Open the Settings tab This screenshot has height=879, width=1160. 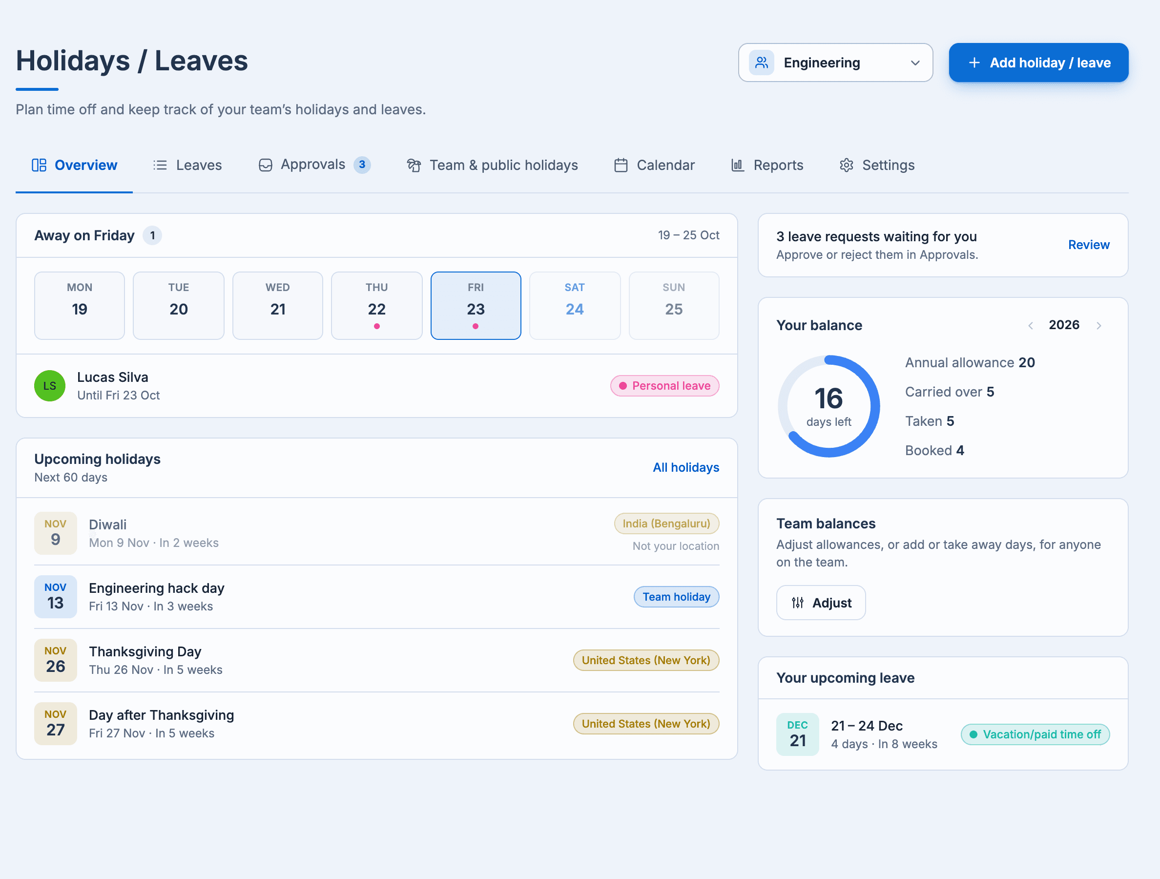[x=876, y=165]
